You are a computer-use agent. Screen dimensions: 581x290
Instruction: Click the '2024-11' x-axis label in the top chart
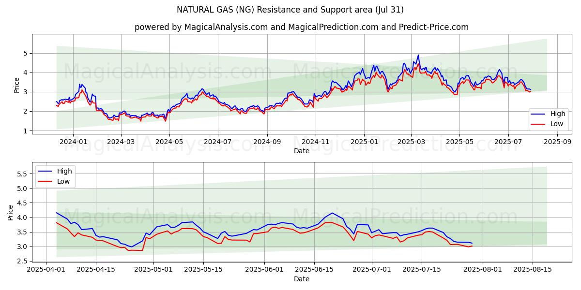tap(315, 142)
